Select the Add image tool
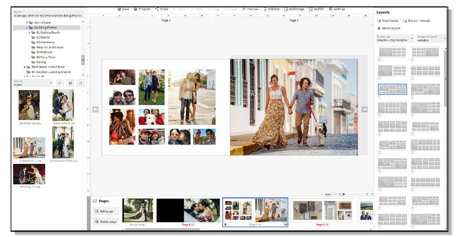 tap(294, 9)
